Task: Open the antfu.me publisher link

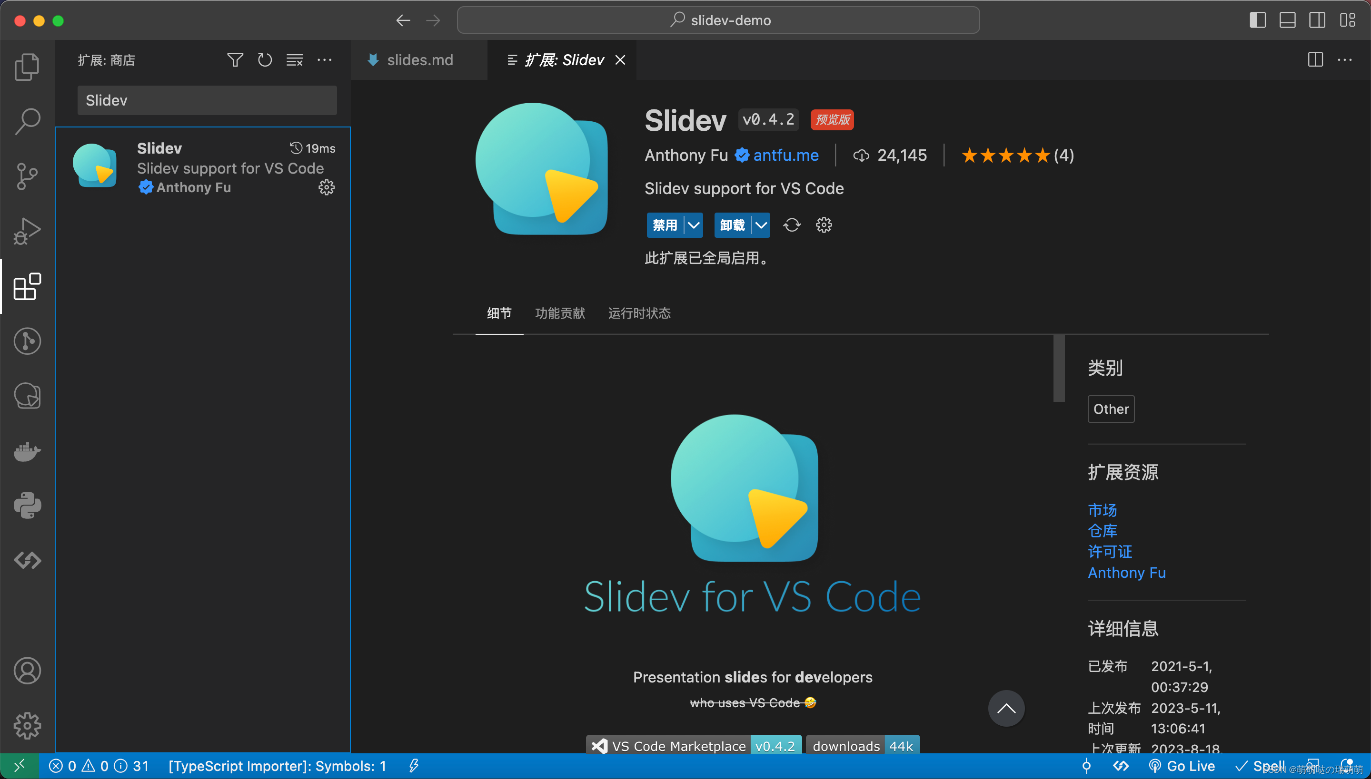Action: click(785, 155)
